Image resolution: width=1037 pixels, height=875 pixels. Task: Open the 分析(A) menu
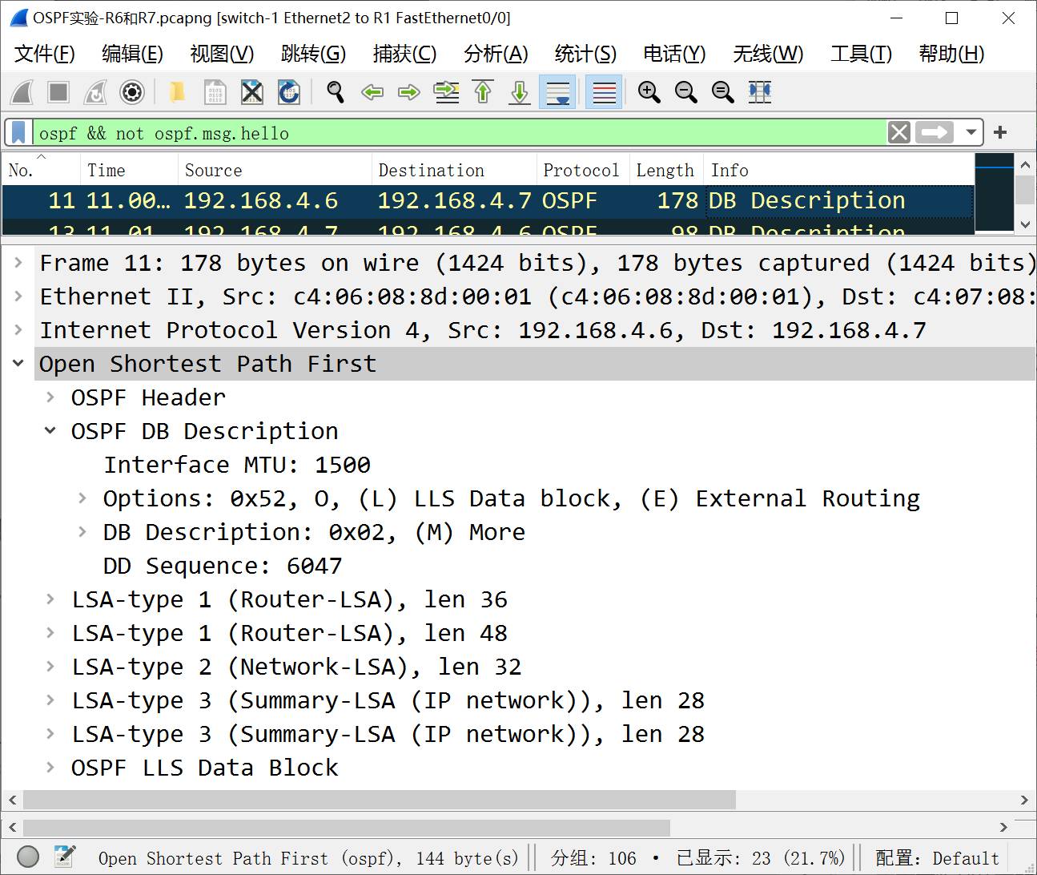coord(496,54)
